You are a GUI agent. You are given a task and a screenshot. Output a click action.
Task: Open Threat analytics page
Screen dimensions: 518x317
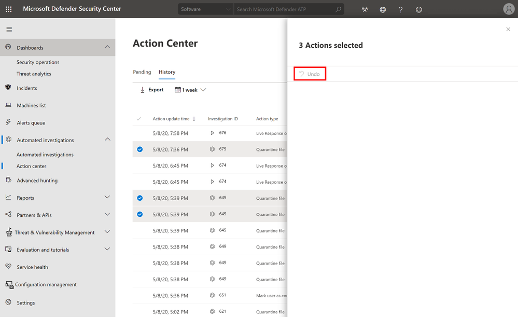tap(34, 74)
